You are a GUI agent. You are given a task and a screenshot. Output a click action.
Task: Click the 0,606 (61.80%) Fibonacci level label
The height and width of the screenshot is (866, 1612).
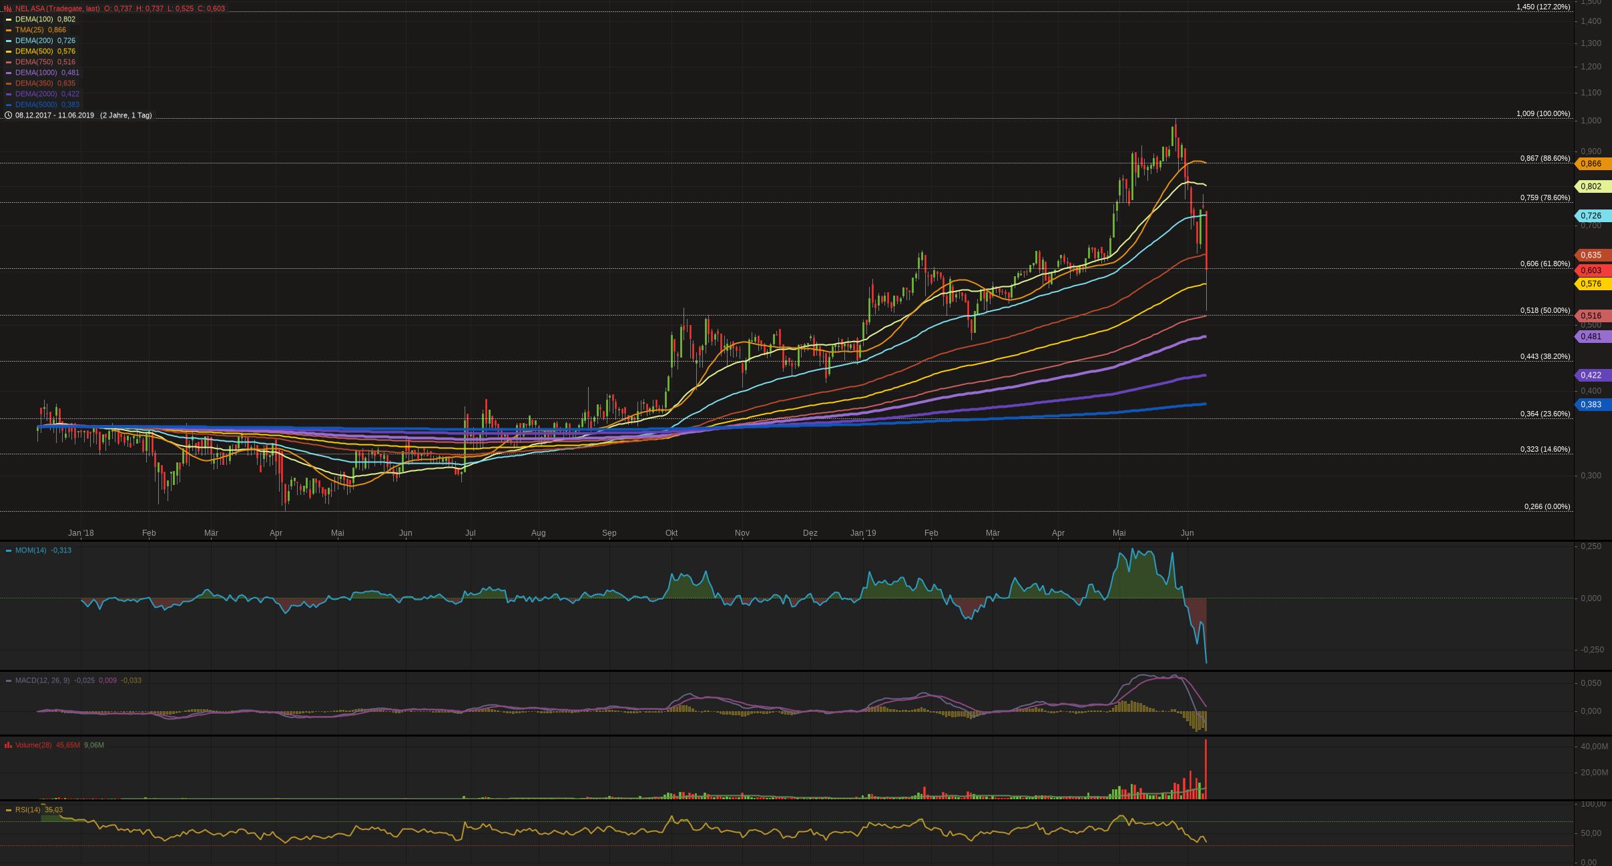coord(1545,264)
